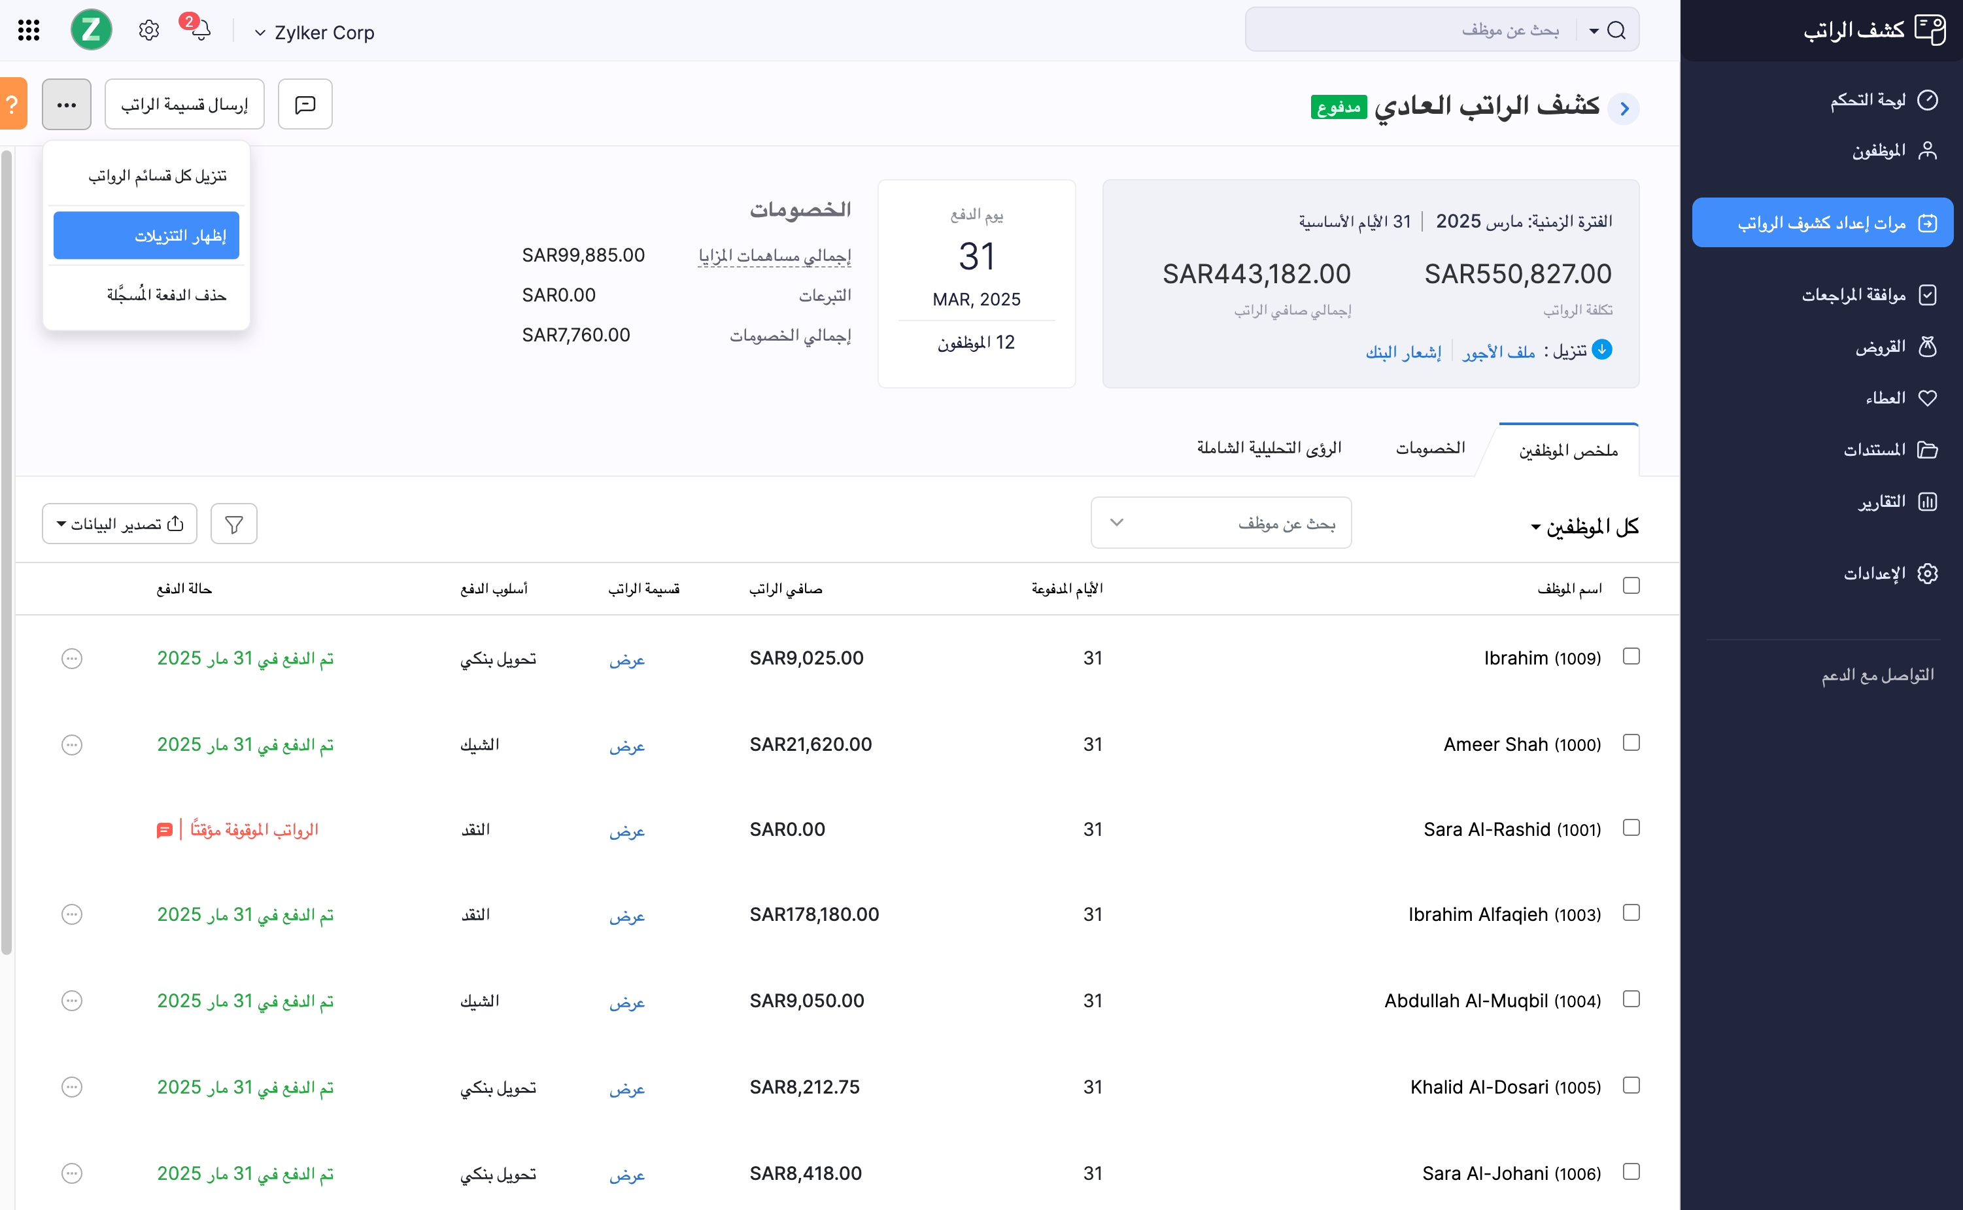Open the تصدير البيانات dropdown
Viewport: 1963px width, 1210px height.
(119, 523)
